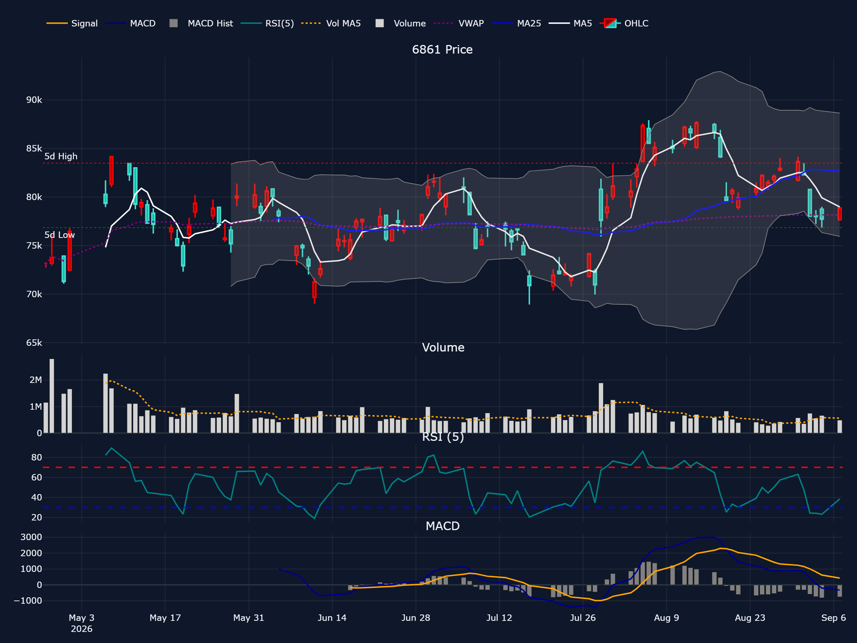This screenshot has width=857, height=643.
Task: Toggle the RSI(5) legend entry
Action: click(267, 23)
